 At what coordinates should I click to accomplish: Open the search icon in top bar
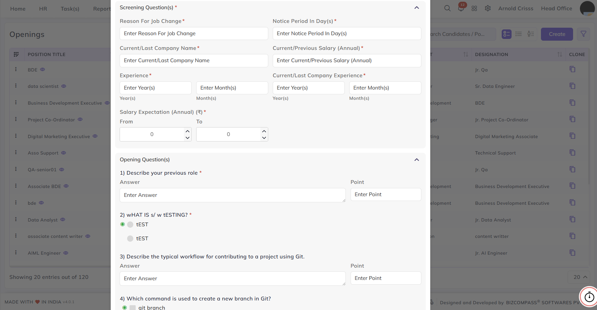tap(447, 8)
